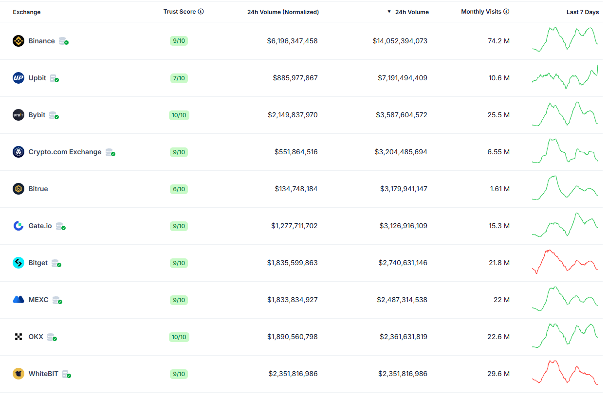Open Upbit's 7-day volume sparkline chart
608x397 pixels.
tap(565, 76)
